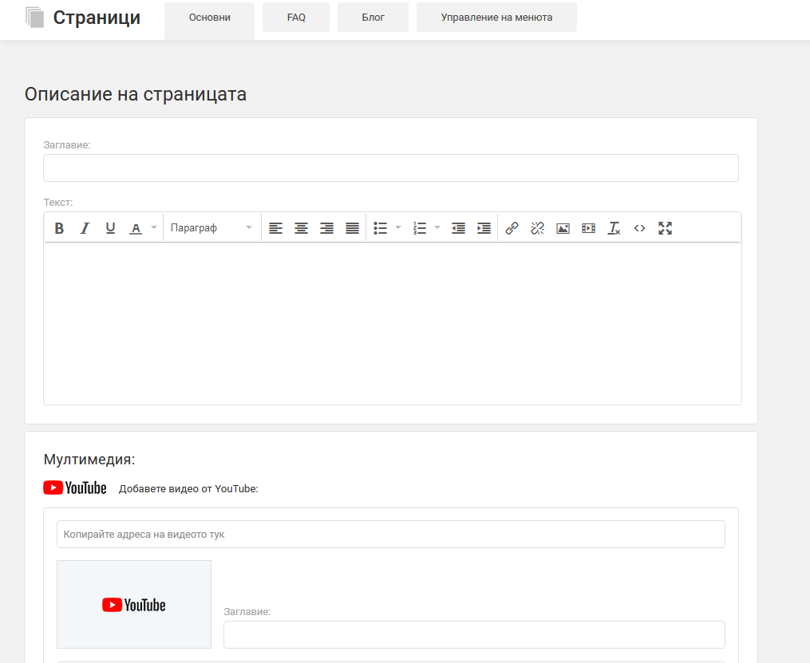Click the YouTube logo beside Добавете видео
Screen dimensions: 810x663
[75, 488]
